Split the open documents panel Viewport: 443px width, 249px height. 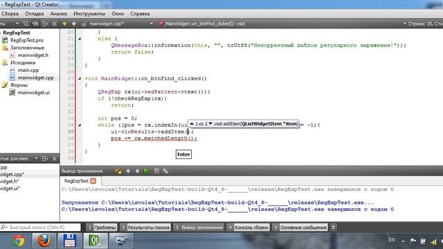click(45, 158)
